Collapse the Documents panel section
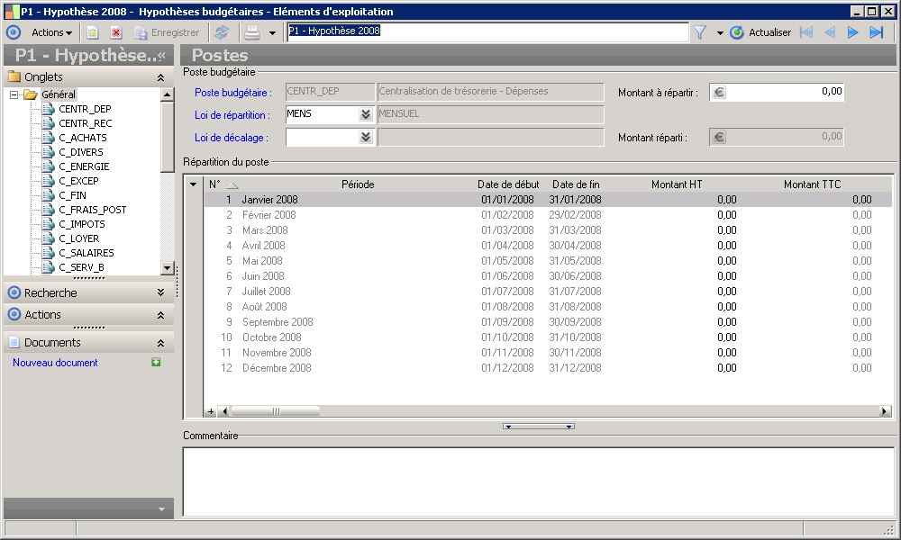Screen dimensions: 901x540 160,343
